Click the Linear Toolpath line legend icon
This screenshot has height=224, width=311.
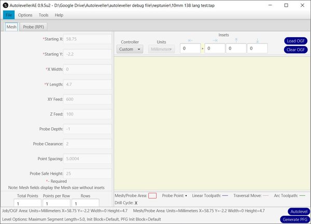pyautogui.click(x=225, y=196)
